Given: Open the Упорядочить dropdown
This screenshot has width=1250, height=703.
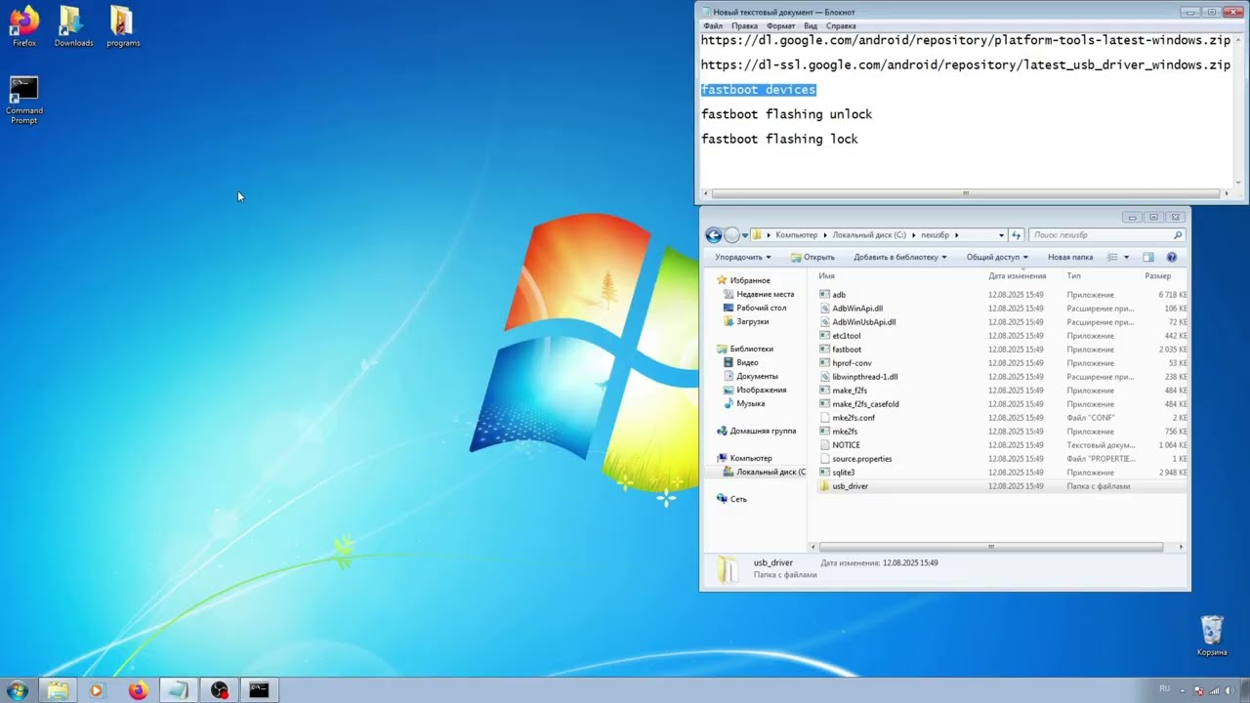Looking at the screenshot, I should tap(742, 257).
